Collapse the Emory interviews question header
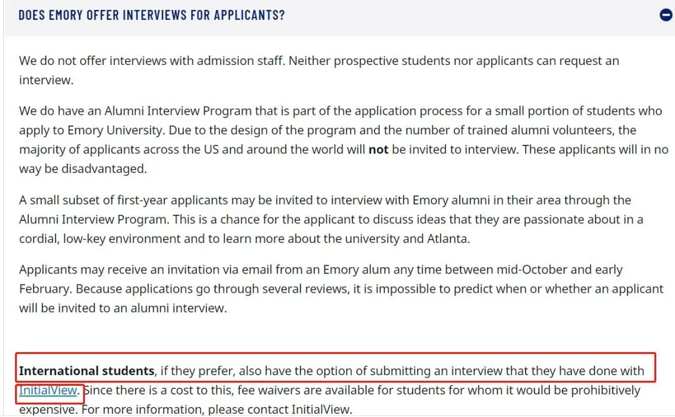The image size is (675, 417). pyautogui.click(x=152, y=15)
